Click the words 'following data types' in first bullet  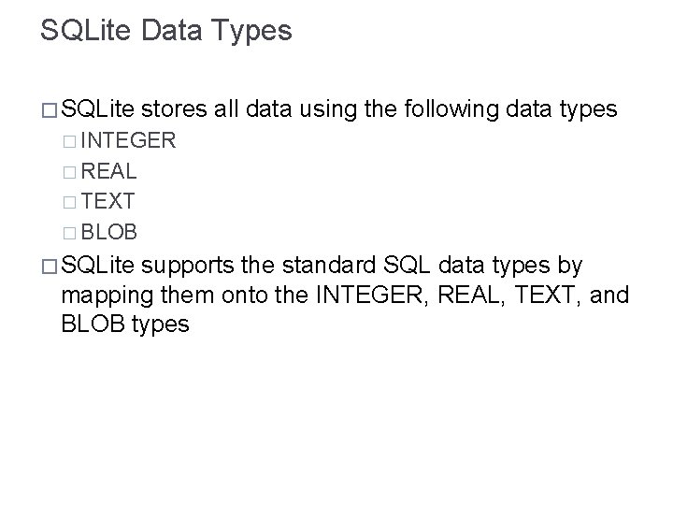(x=510, y=109)
